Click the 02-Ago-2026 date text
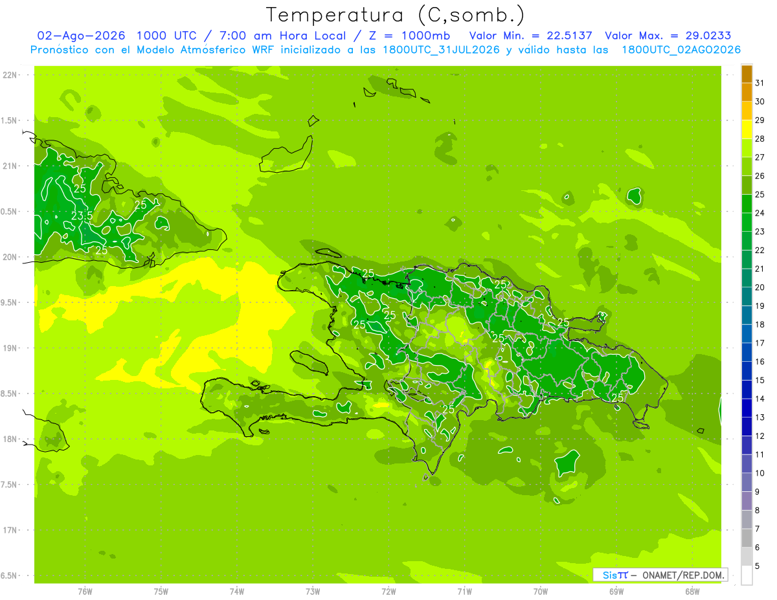This screenshot has width=777, height=600. 81,36
